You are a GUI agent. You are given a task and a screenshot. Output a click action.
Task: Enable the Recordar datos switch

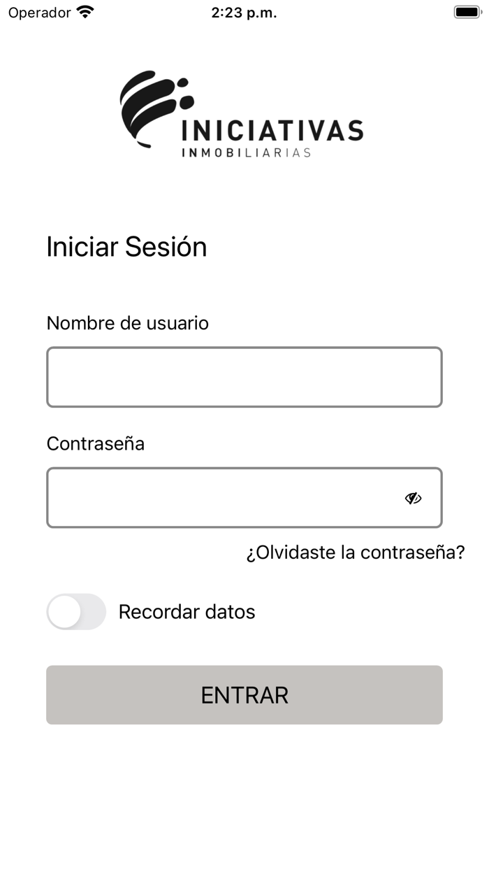[75, 611]
